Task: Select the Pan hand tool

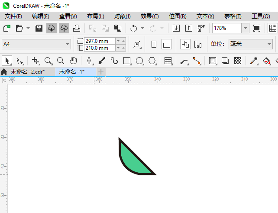Action: [x=73, y=61]
